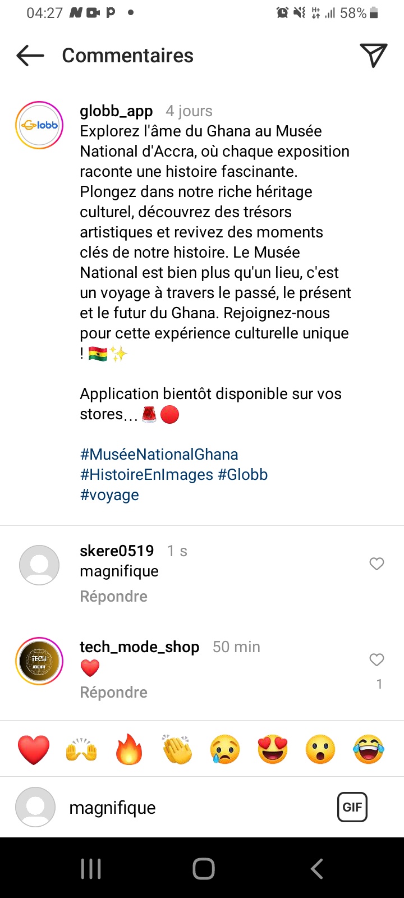Viewport: 404px width, 898px height.
Task: Choose the clapping hands emoji
Action: click(177, 750)
